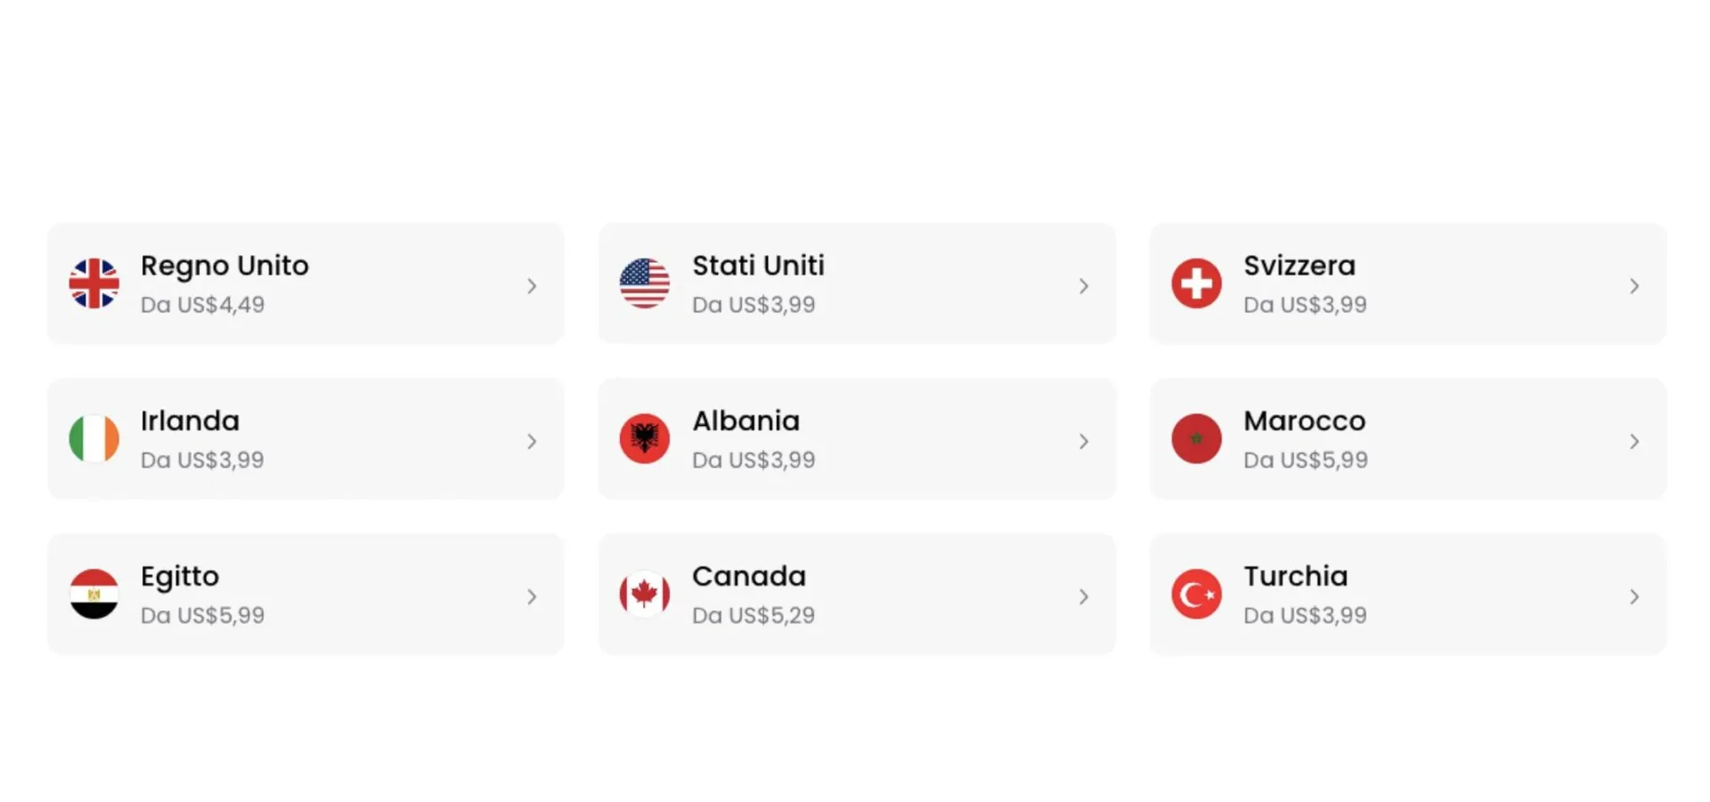Click the United Kingdom flag icon
Screen dimensions: 1710x802
point(94,283)
